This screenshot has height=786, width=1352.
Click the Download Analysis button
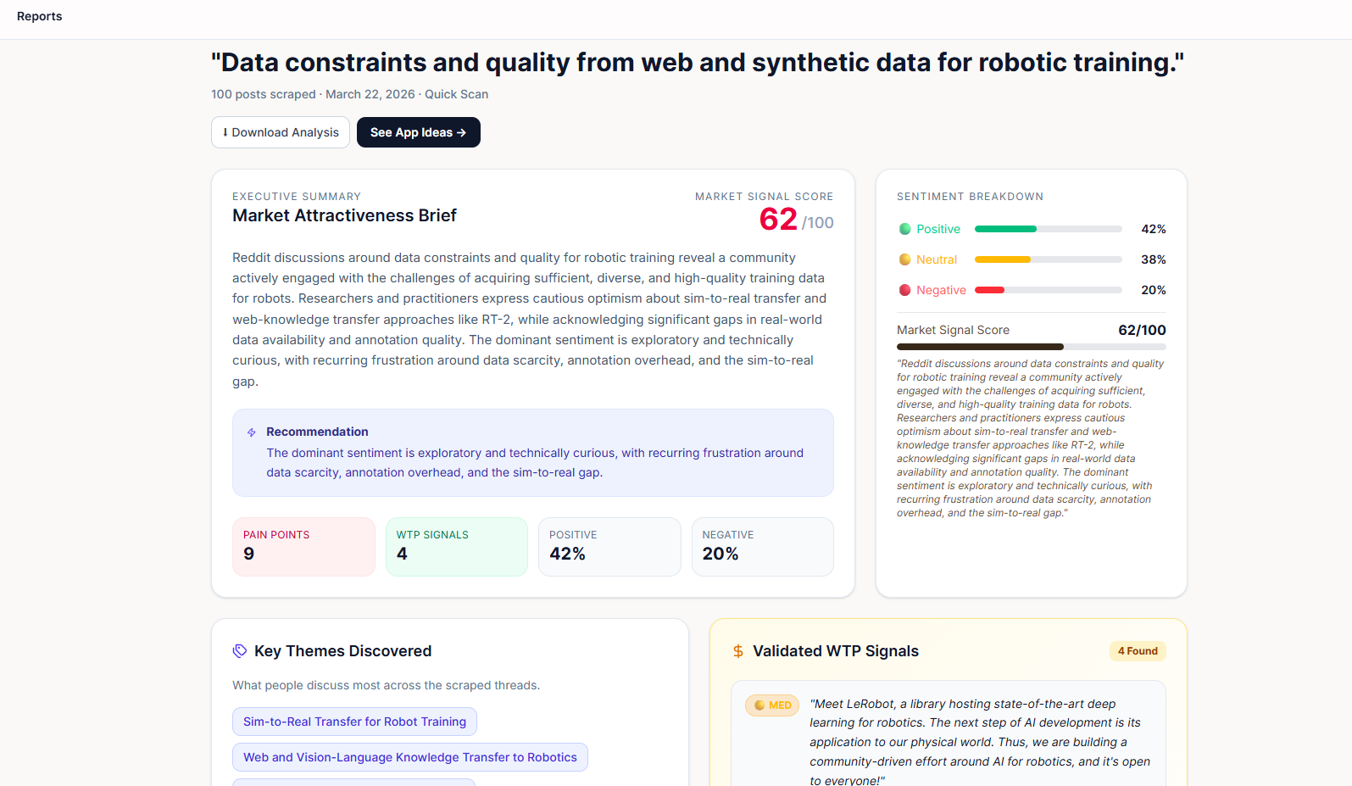pos(280,132)
